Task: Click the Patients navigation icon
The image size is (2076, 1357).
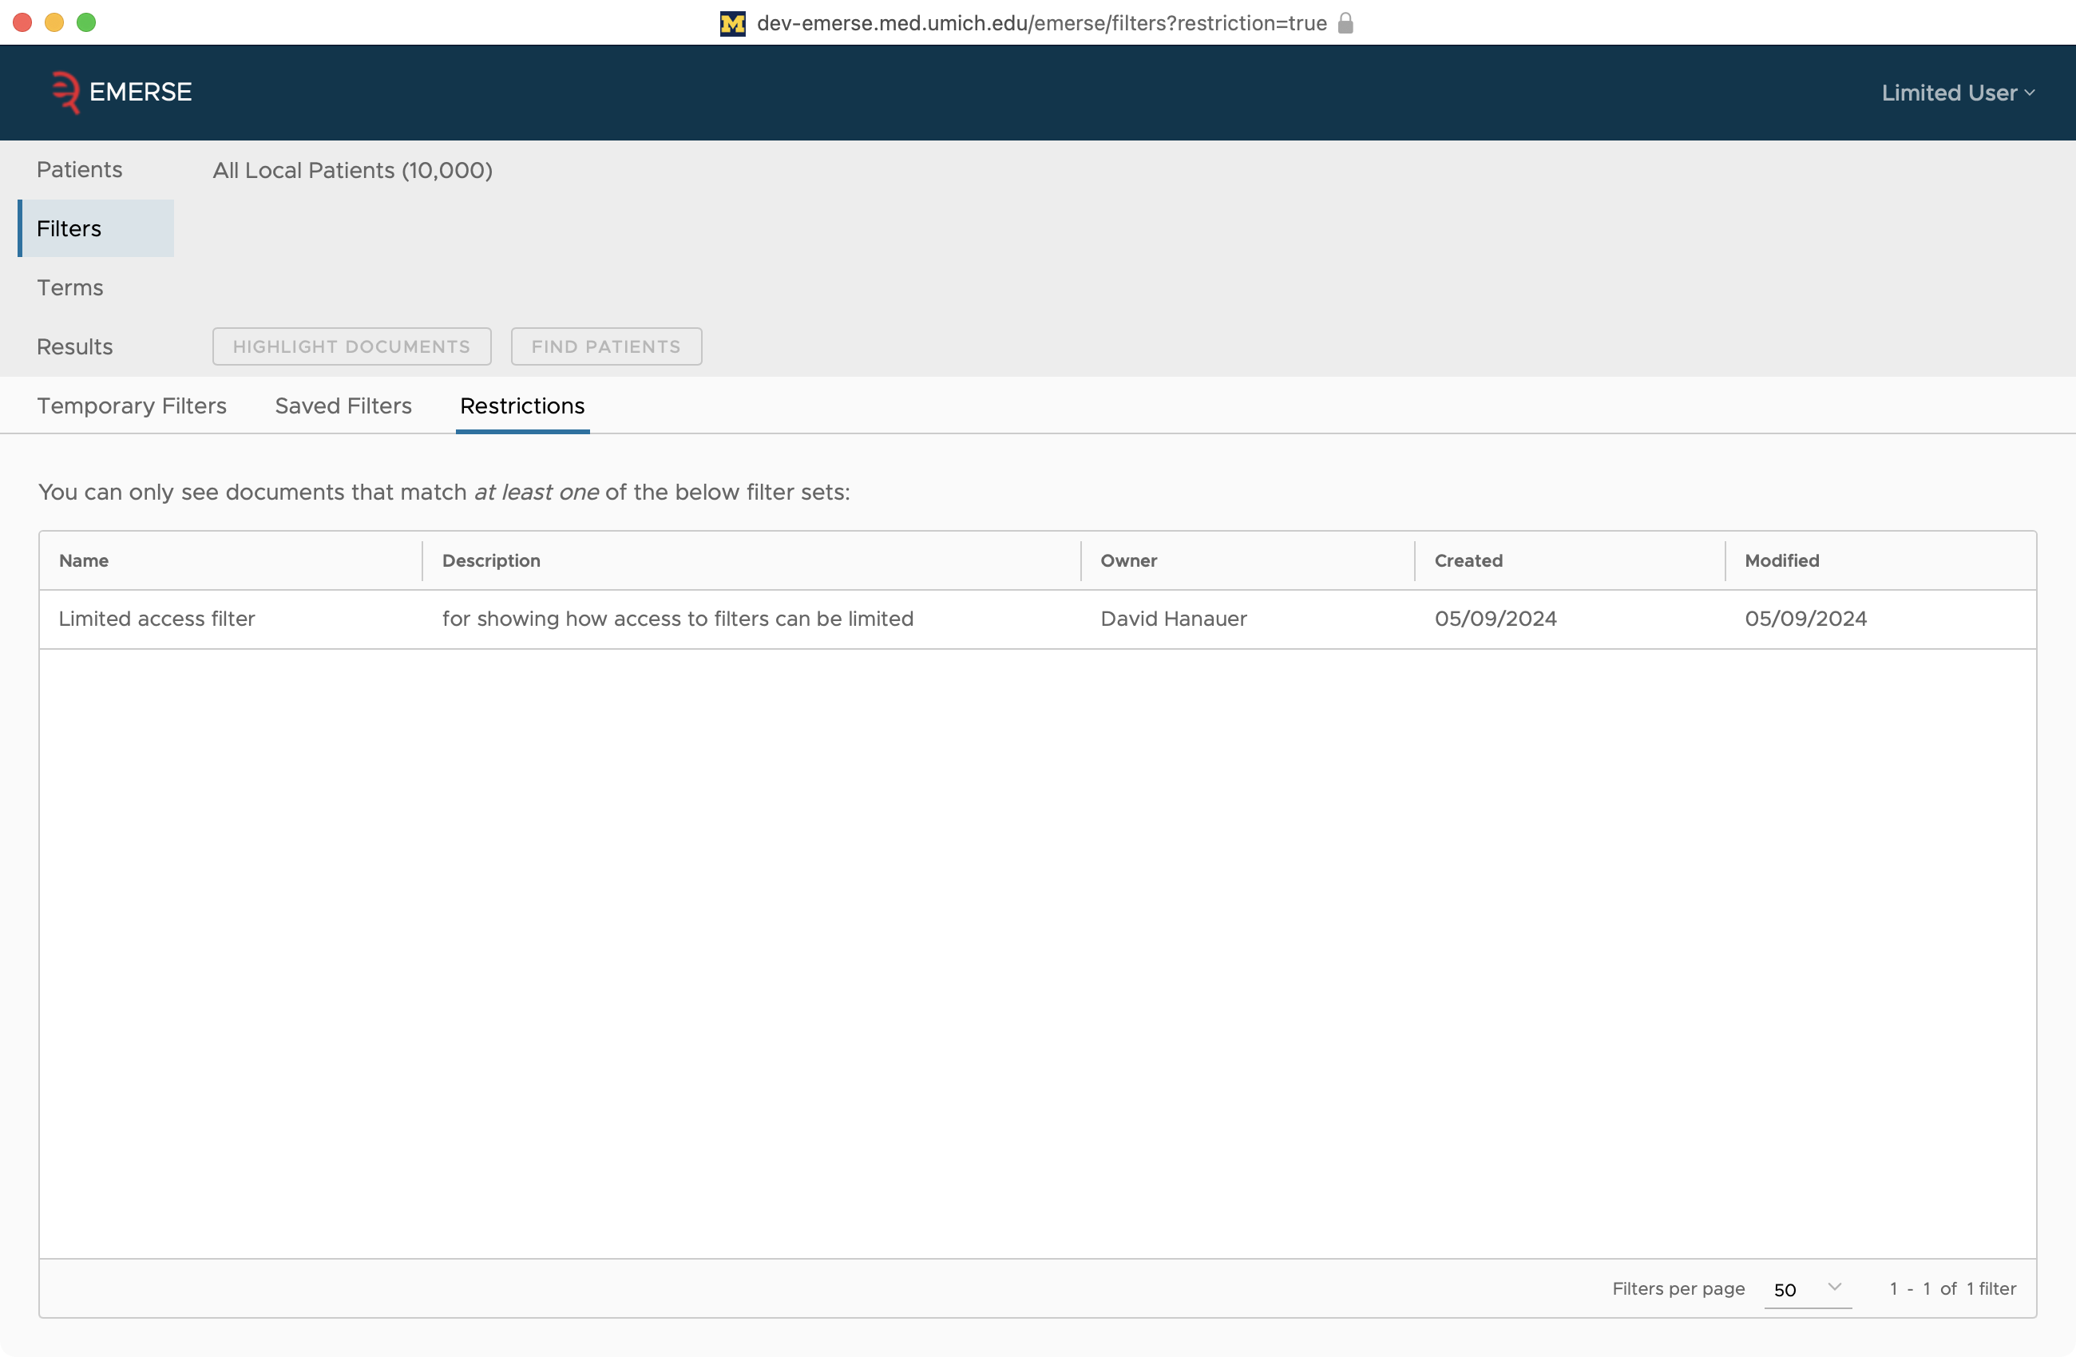Action: pyautogui.click(x=79, y=169)
